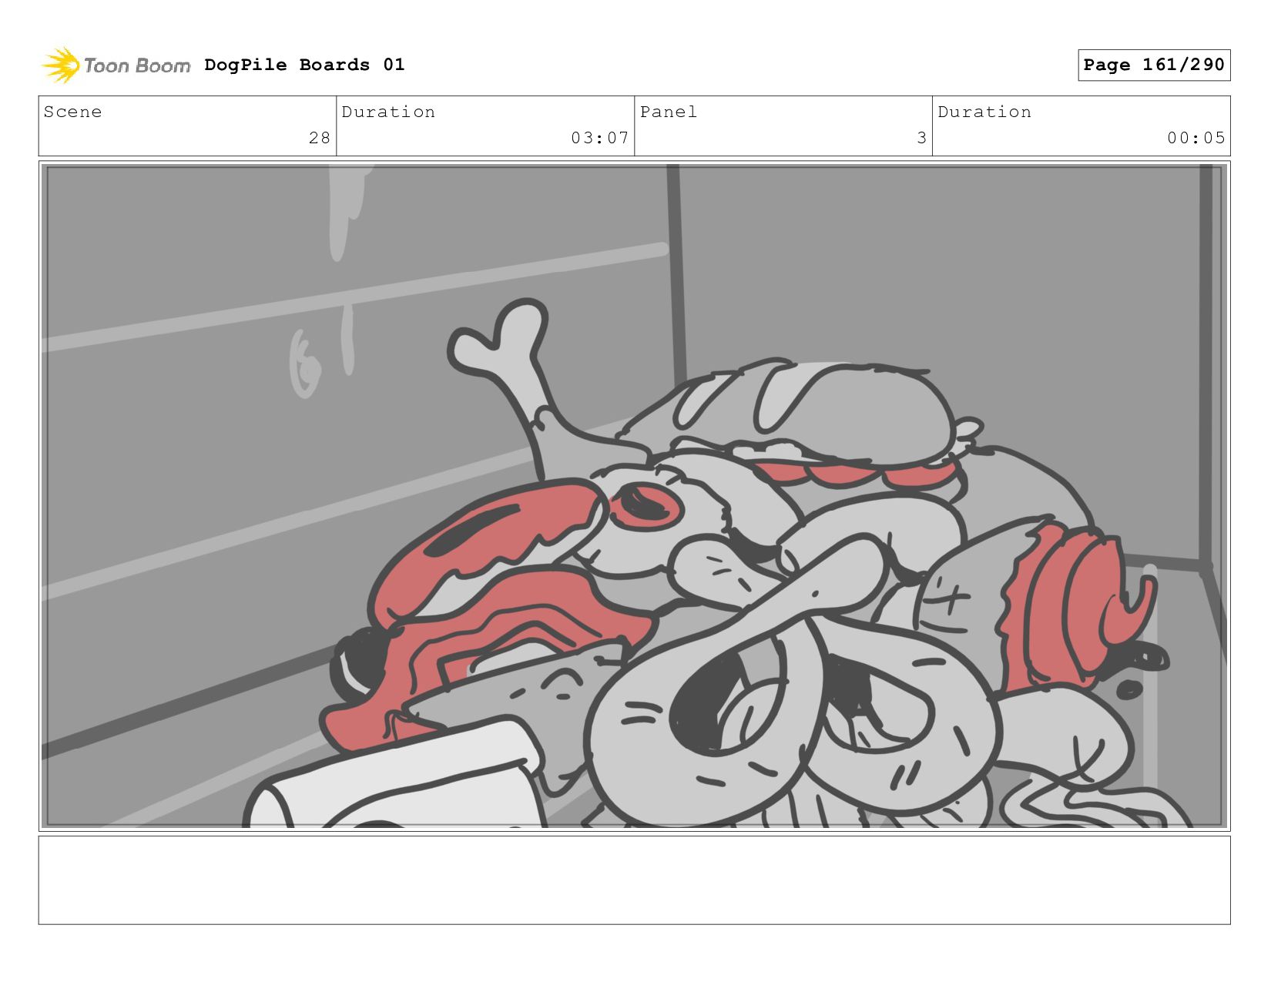Click the Toon Boom logo
Image resolution: width=1271 pixels, height=982 pixels.
[116, 65]
